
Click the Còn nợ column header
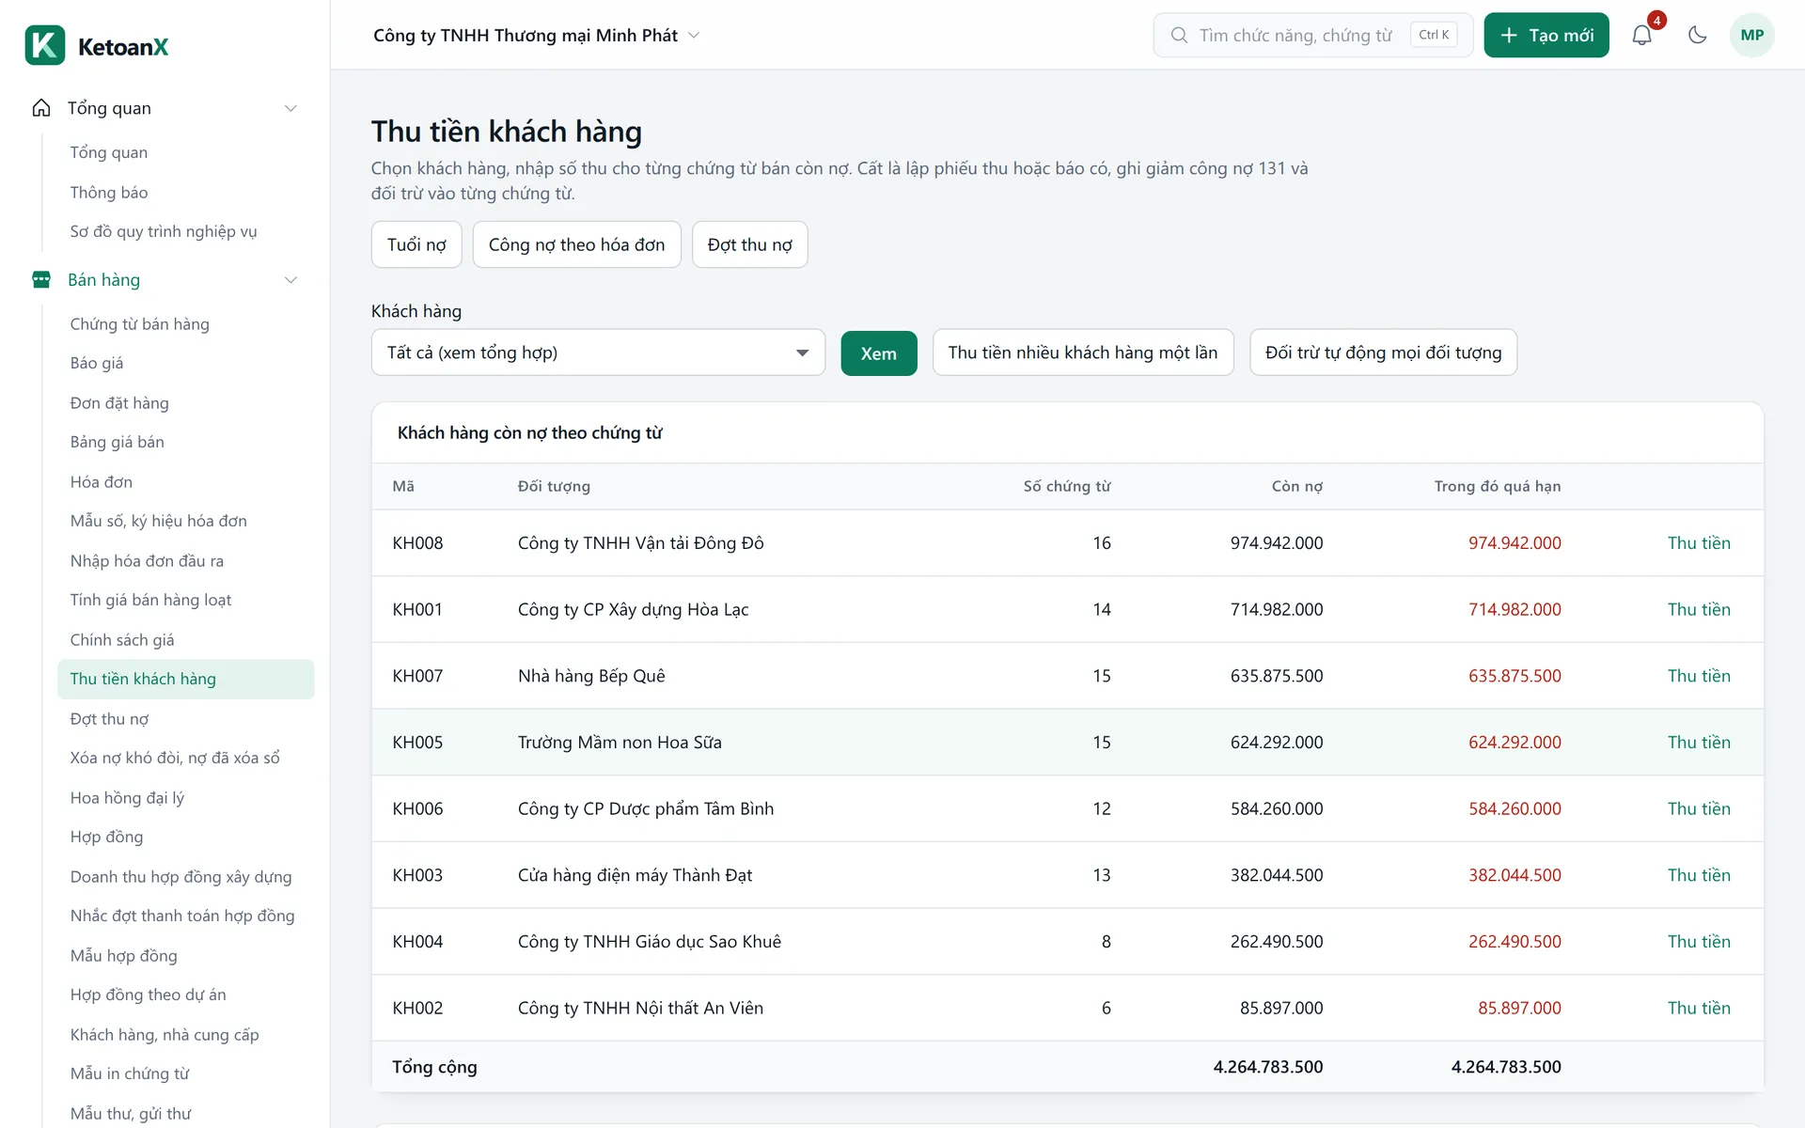click(x=1297, y=486)
